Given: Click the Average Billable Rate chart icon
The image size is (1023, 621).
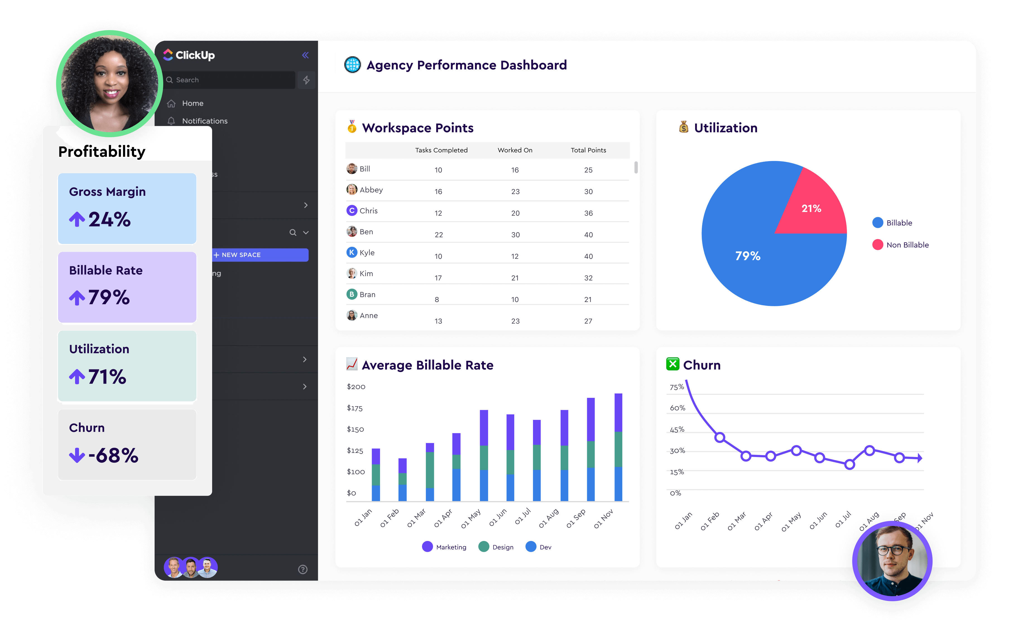Looking at the screenshot, I should pos(352,364).
